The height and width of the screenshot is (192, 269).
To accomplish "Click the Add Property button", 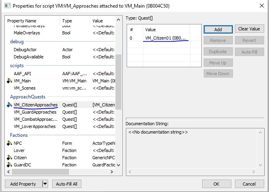I will (23, 184).
